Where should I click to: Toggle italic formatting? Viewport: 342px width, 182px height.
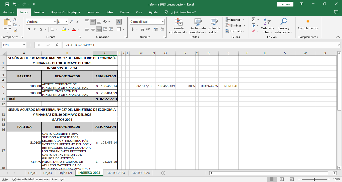coord(35,29)
